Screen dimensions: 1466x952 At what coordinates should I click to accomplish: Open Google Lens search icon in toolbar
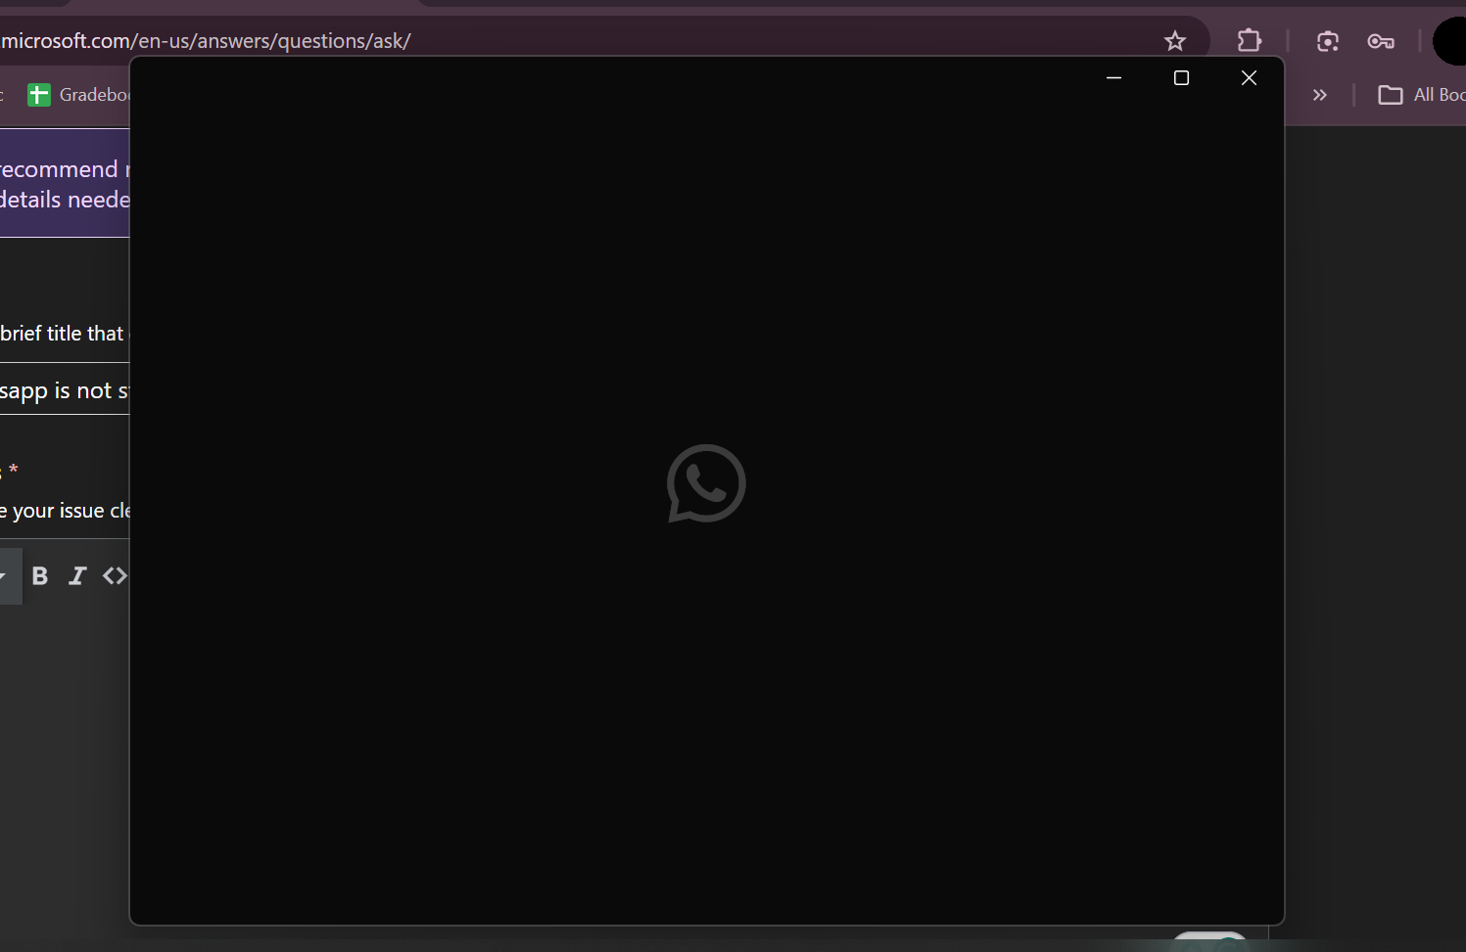(x=1328, y=41)
